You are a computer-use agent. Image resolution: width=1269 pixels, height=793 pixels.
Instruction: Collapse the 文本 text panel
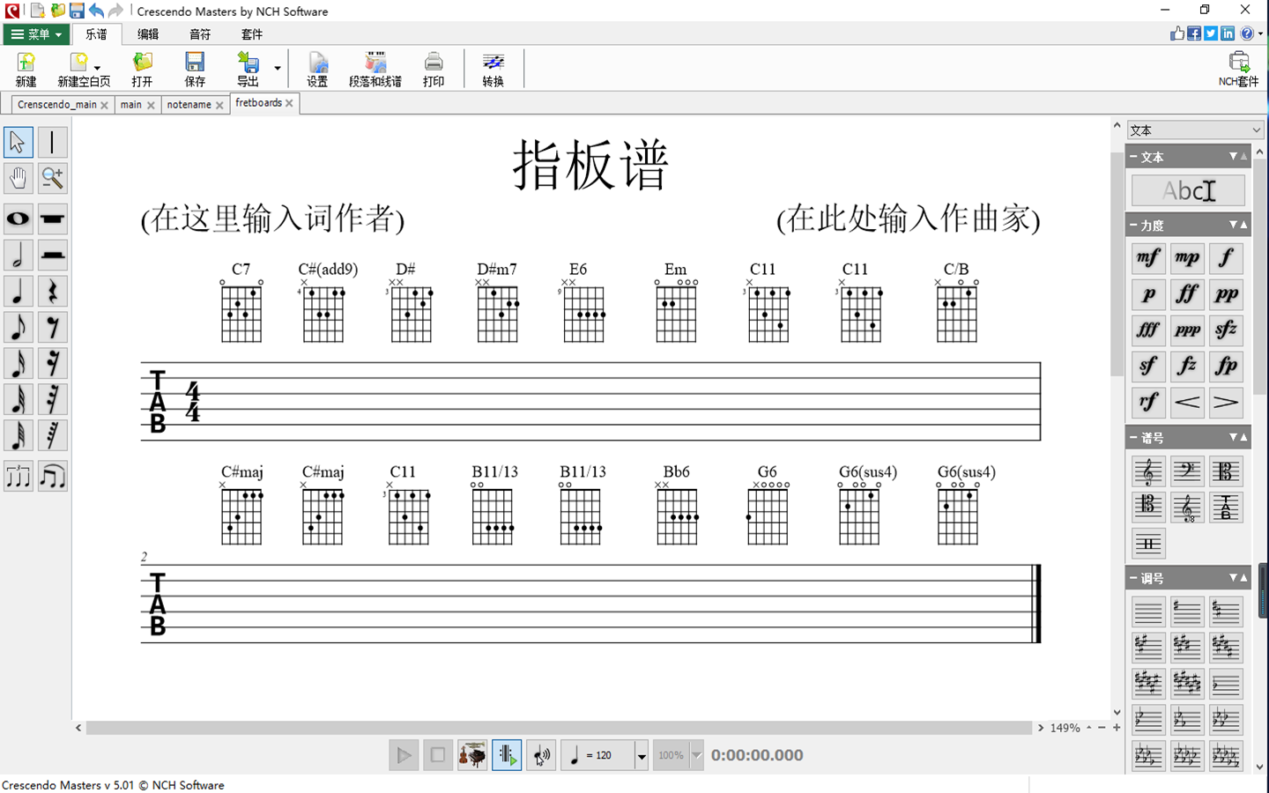coord(1133,157)
